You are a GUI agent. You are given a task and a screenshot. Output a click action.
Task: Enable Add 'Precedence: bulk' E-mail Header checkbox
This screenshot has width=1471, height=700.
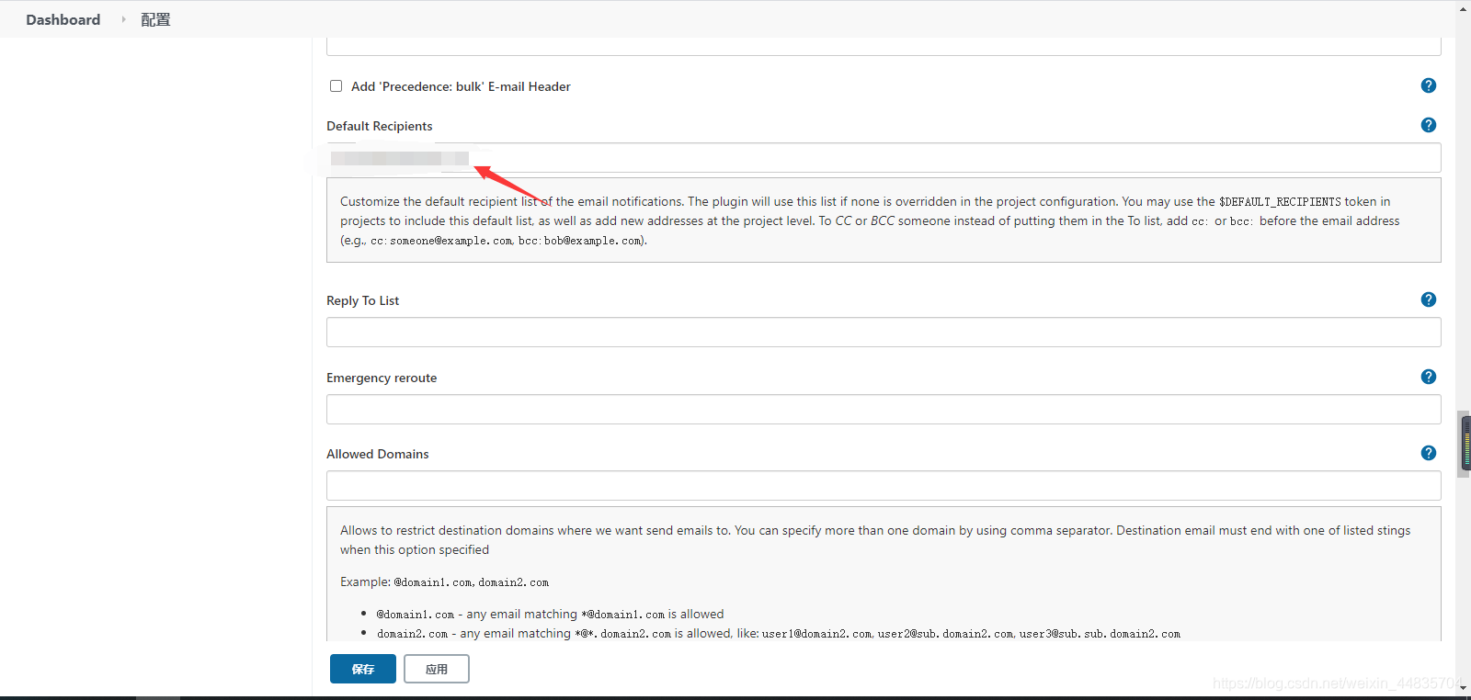pos(336,86)
